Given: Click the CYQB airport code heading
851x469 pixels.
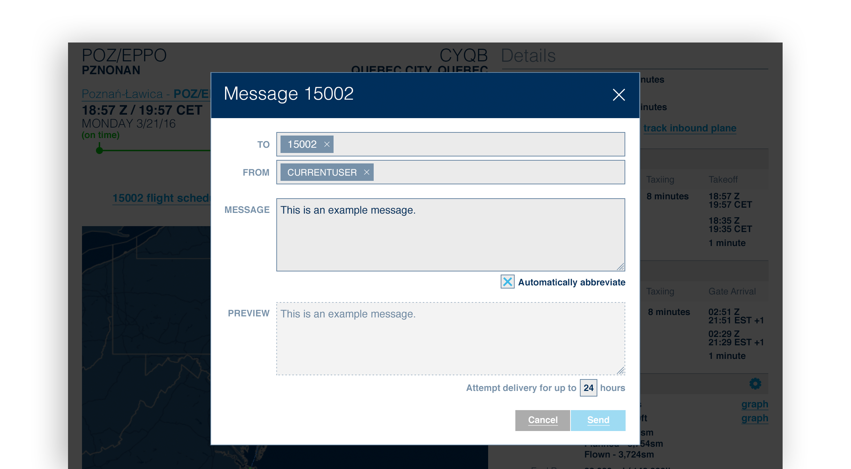Looking at the screenshot, I should point(463,56).
